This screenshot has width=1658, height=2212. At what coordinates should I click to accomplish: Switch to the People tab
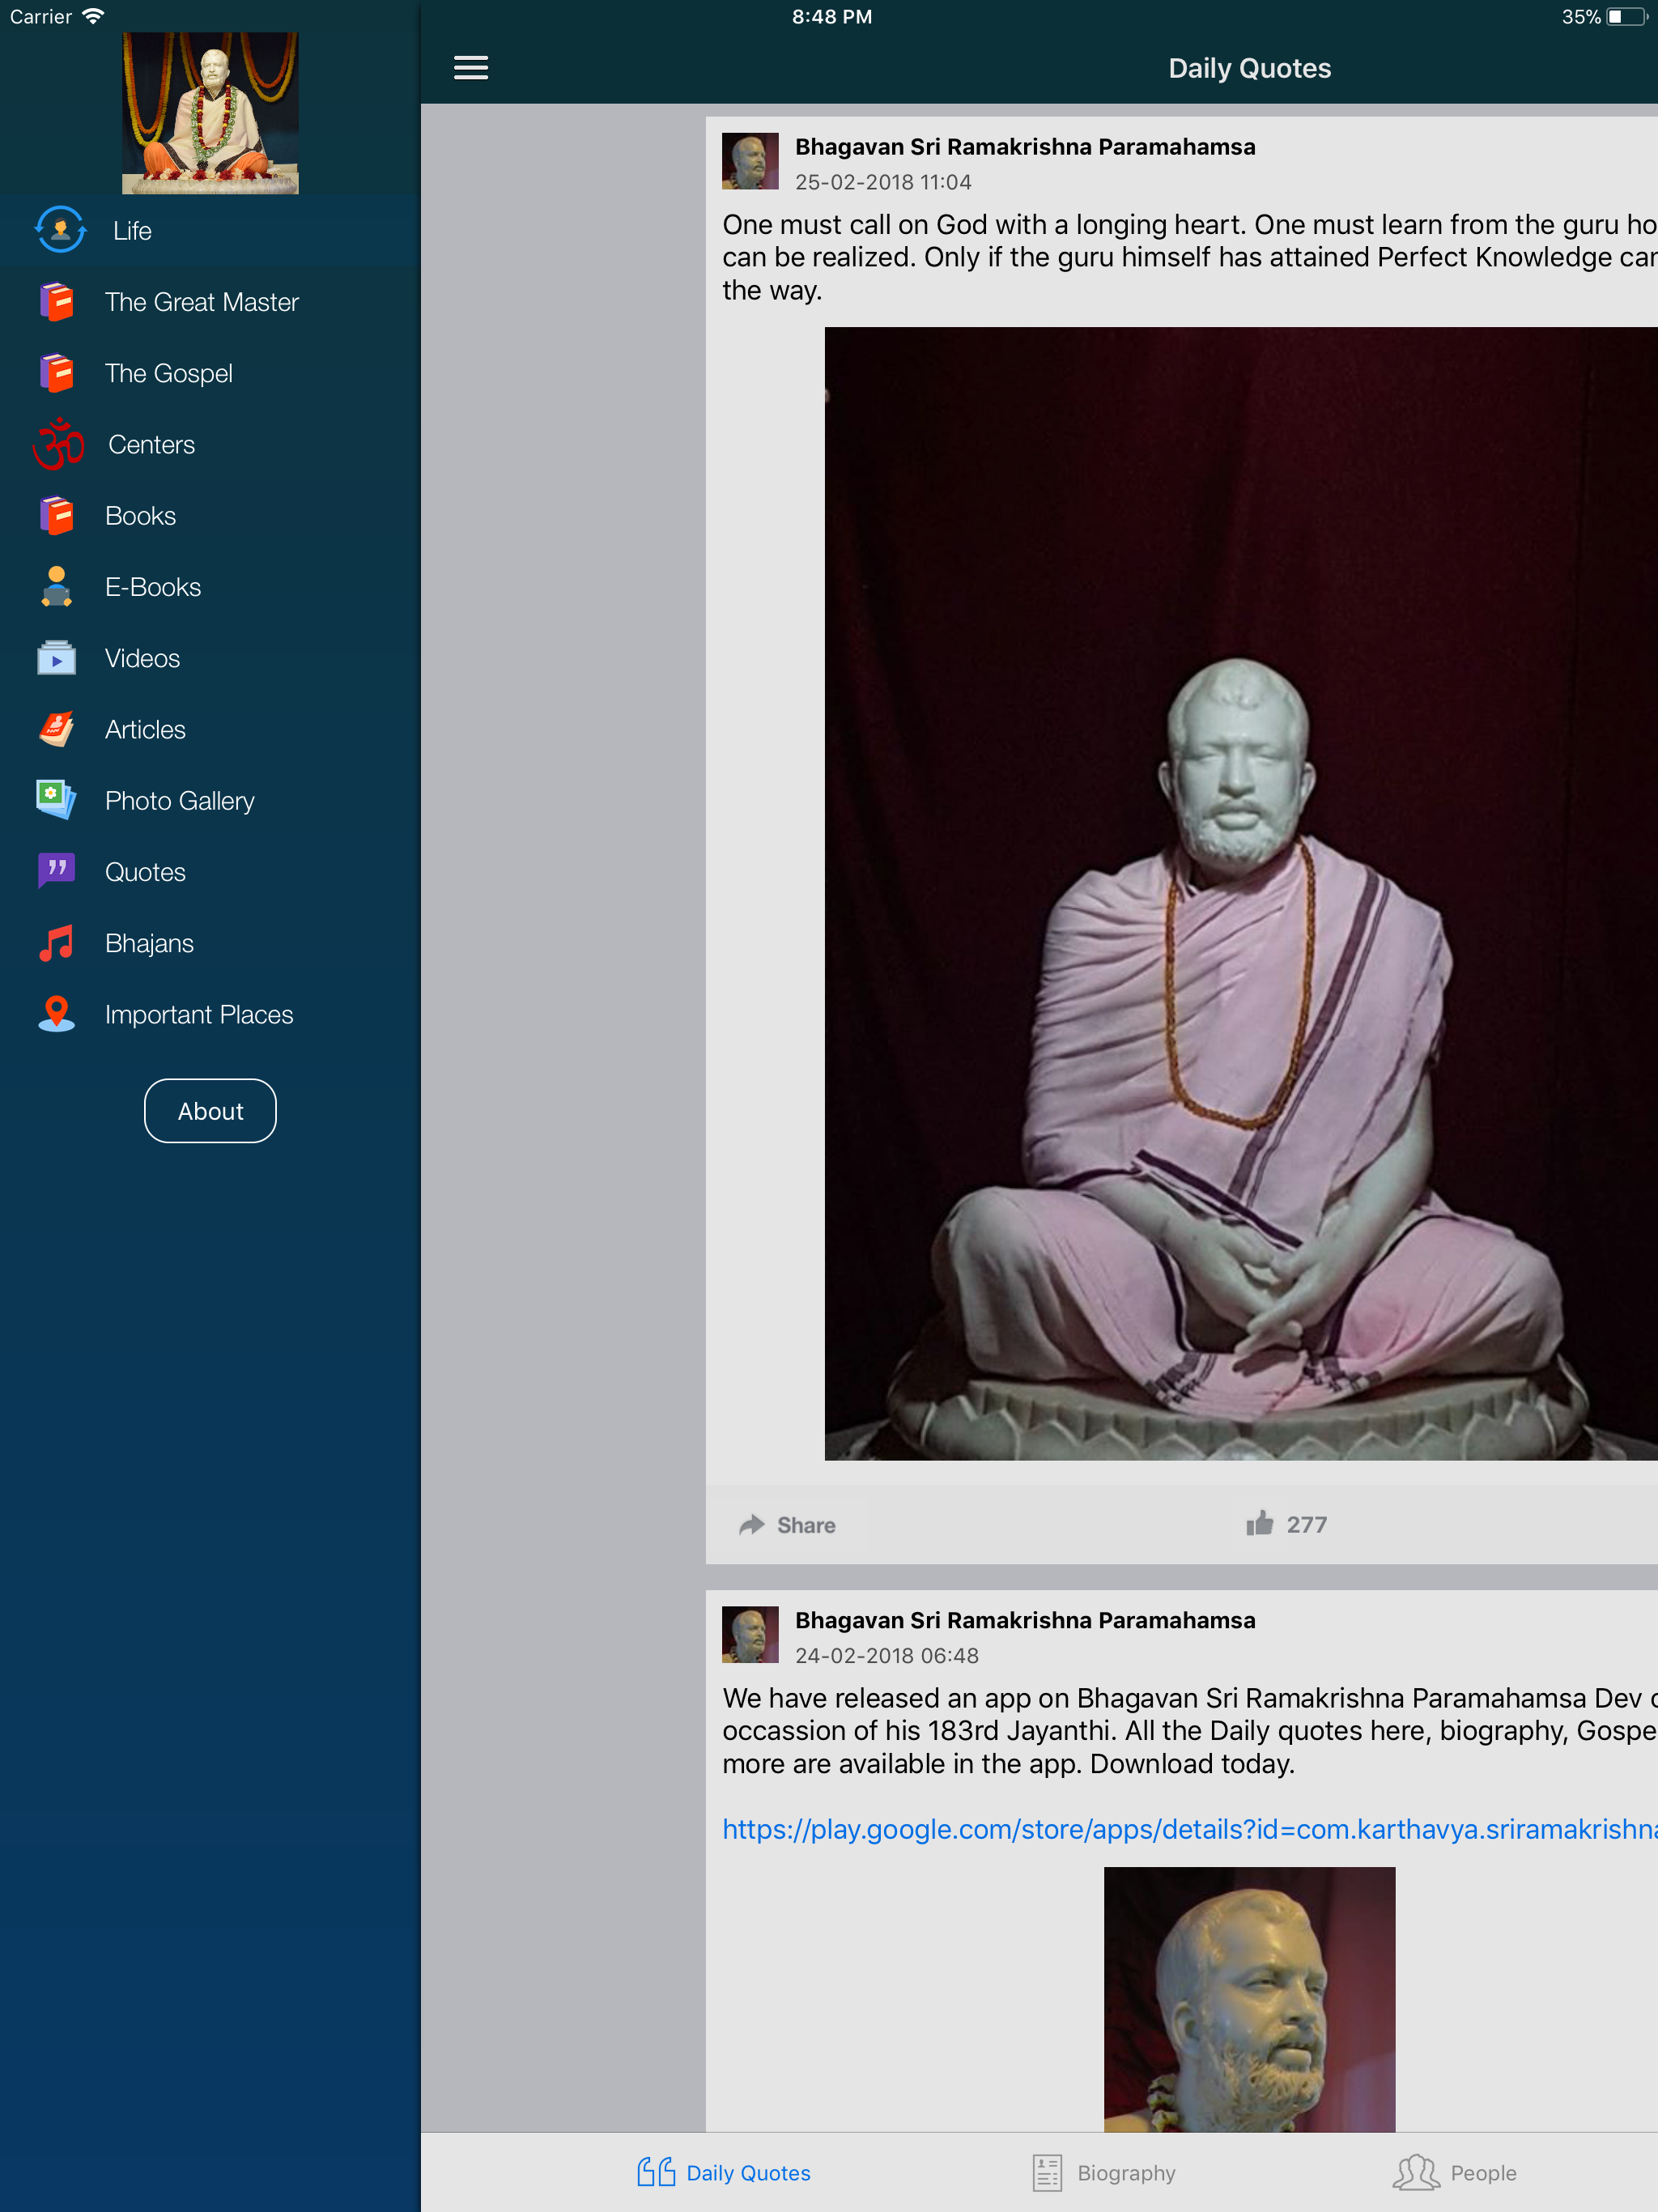1455,2172
